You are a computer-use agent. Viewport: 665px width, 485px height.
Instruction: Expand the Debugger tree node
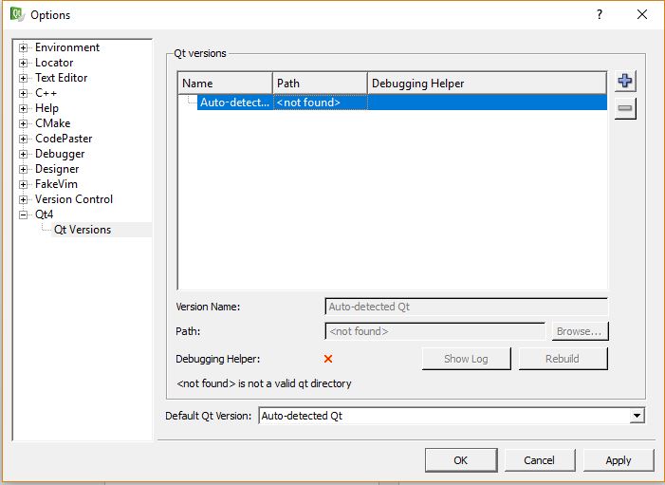click(x=24, y=154)
